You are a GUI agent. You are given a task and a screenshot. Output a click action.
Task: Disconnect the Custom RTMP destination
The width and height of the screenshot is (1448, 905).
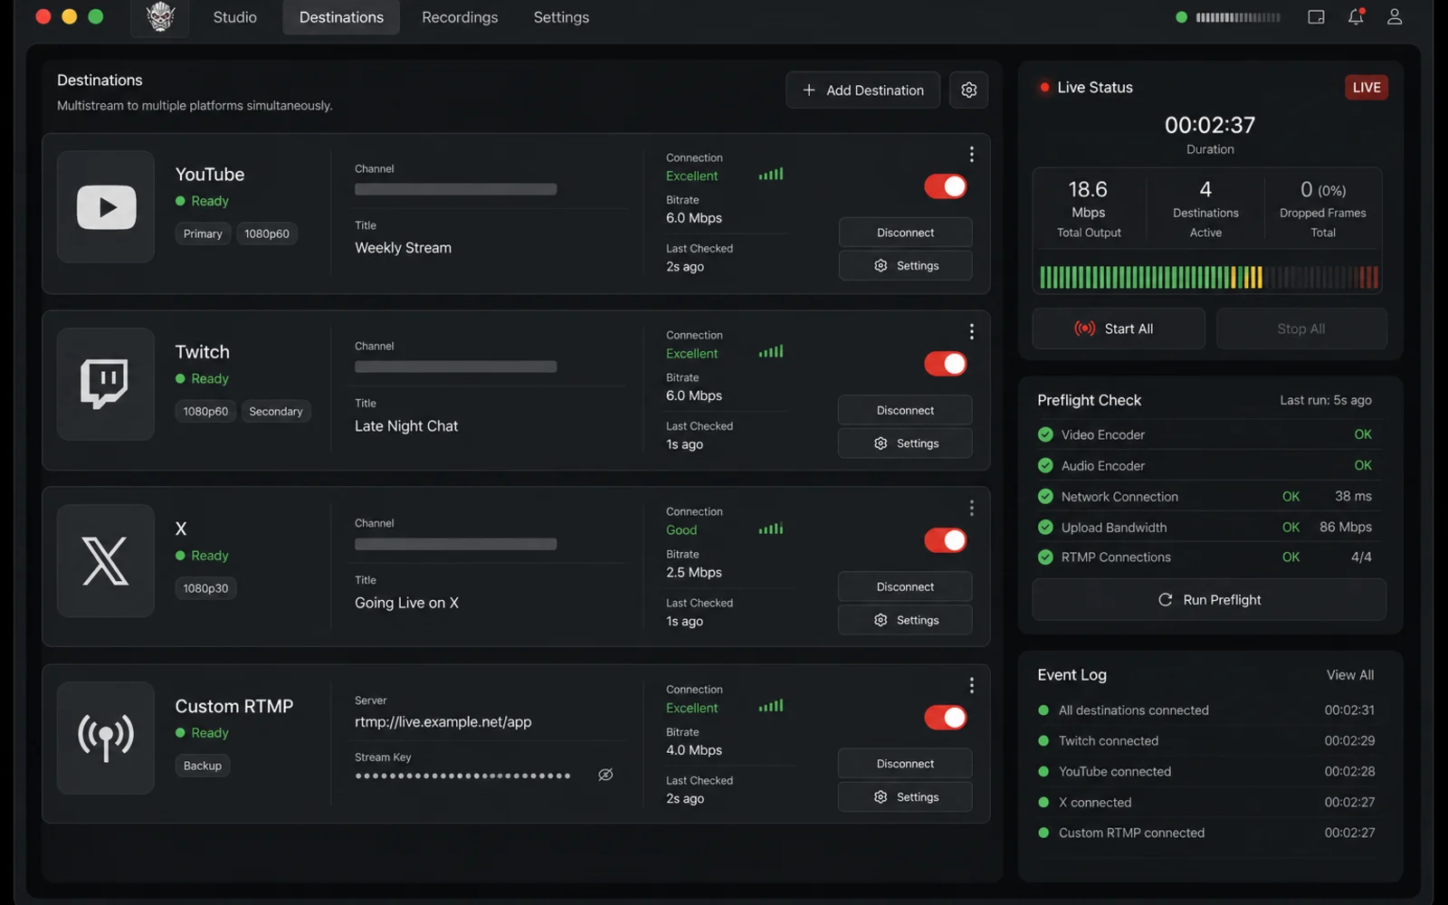(905, 764)
